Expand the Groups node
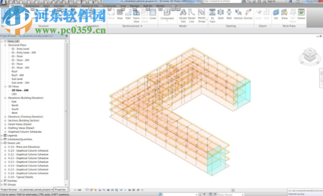The width and height of the screenshot is (323, 196). (x=2, y=185)
